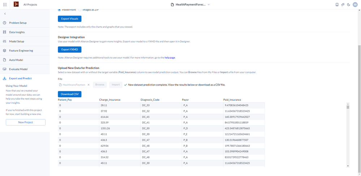Click the Charge_Insurance column header
This screenshot has width=361, height=176.
[x=110, y=100]
